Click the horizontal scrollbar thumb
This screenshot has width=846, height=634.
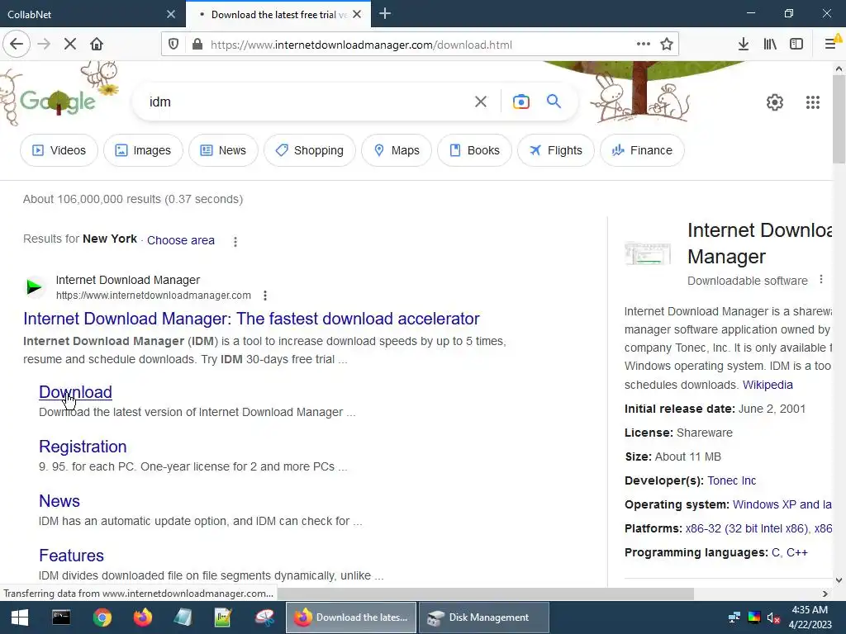[486, 594]
